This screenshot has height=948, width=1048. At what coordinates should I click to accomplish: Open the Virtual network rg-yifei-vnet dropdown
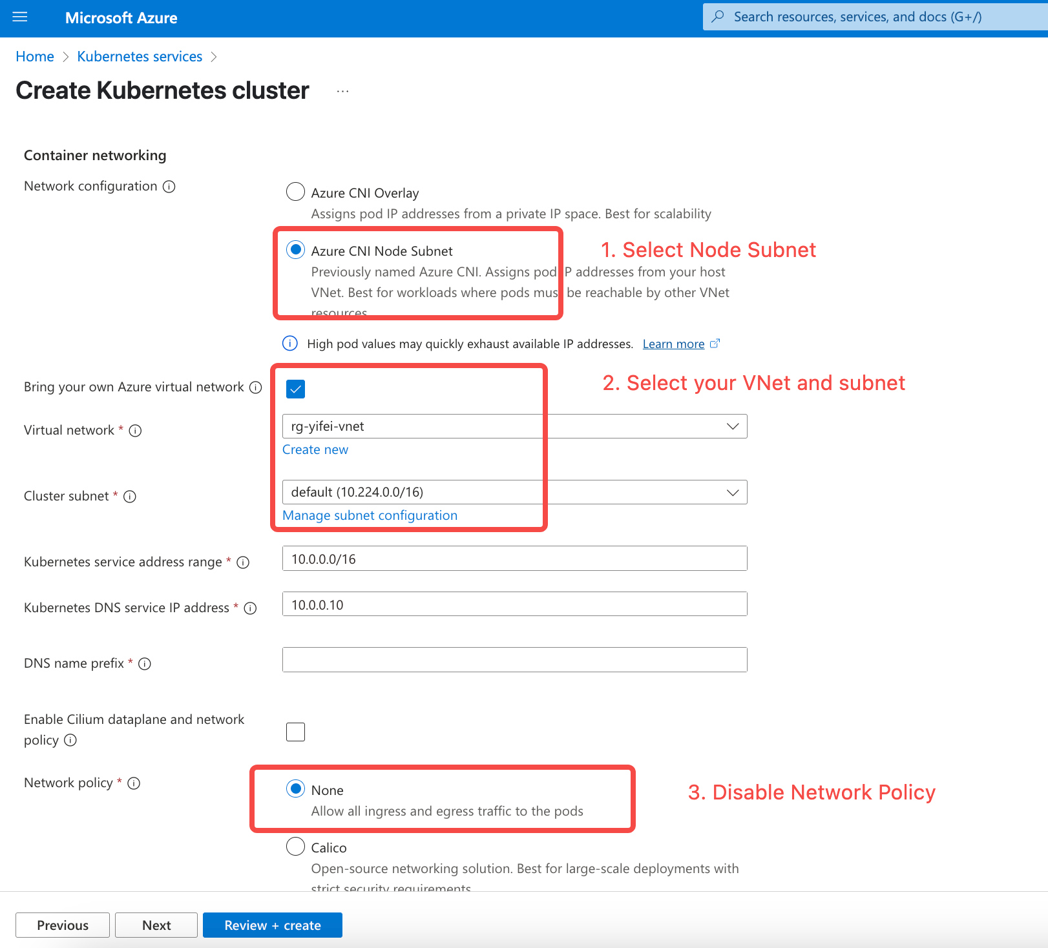tap(514, 426)
